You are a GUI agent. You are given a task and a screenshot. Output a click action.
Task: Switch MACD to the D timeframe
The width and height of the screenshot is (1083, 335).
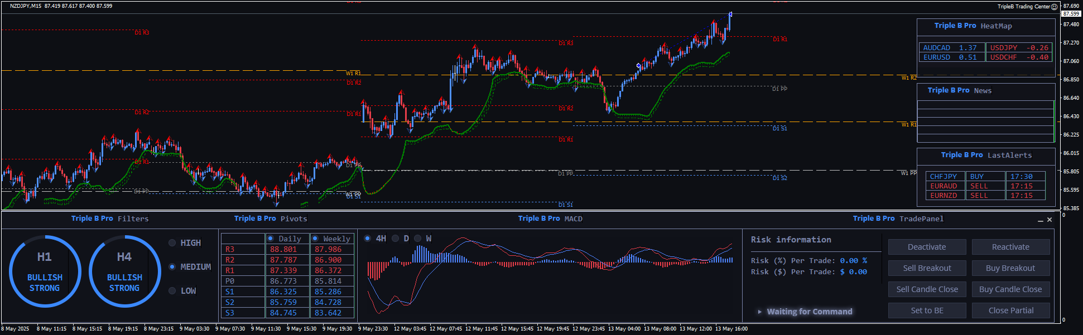tap(396, 239)
